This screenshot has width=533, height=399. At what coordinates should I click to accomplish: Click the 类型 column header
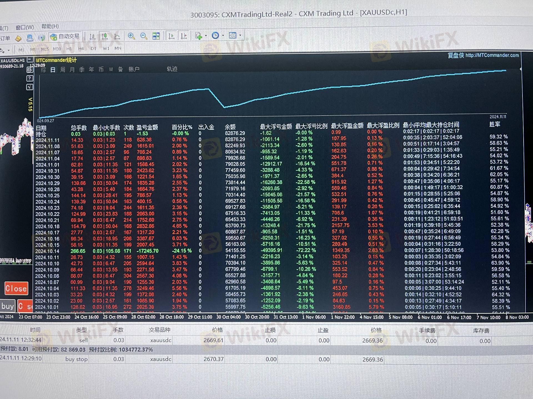(x=82, y=330)
